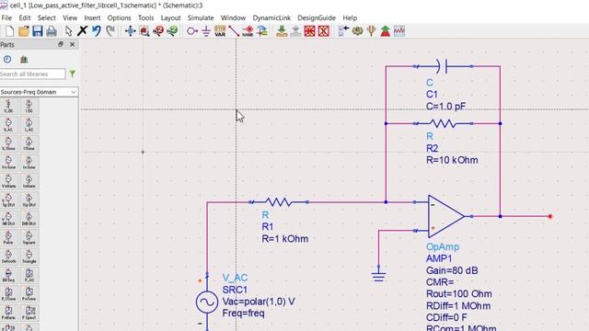Delete the selected item with X
This screenshot has height=331, width=589.
[82, 31]
